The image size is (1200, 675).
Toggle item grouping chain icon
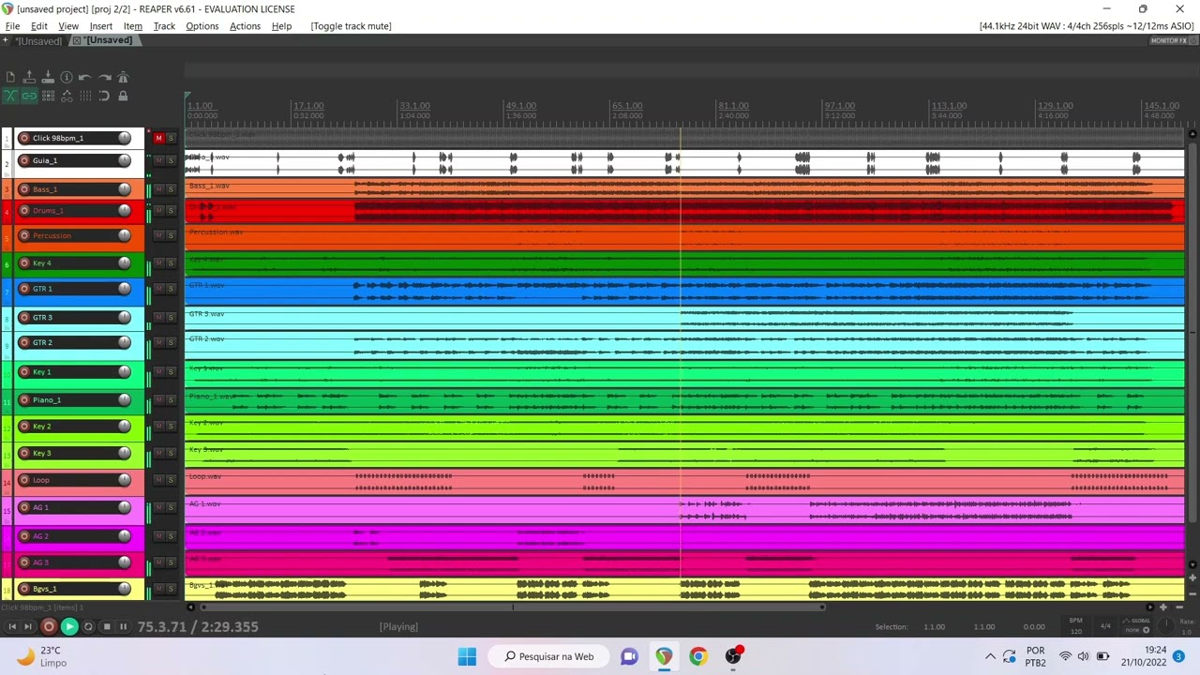tap(29, 96)
